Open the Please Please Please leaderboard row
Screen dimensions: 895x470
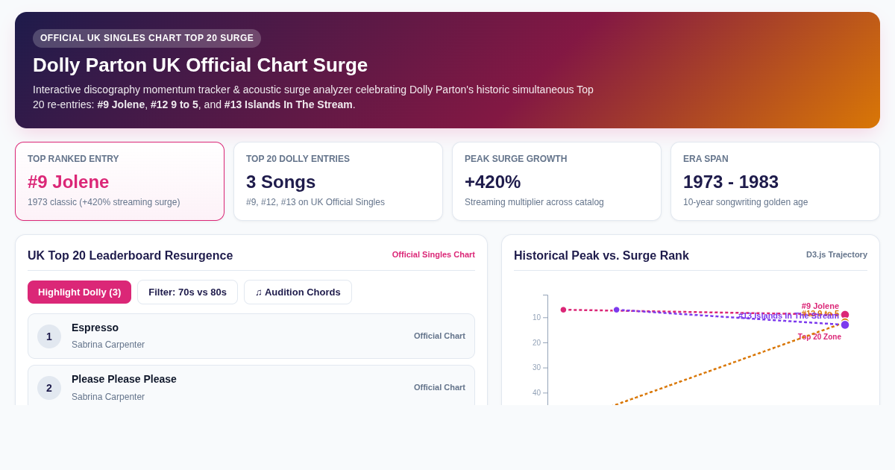251,386
